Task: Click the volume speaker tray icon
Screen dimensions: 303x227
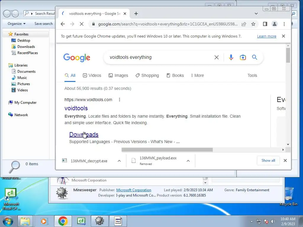Action: (x=273, y=221)
